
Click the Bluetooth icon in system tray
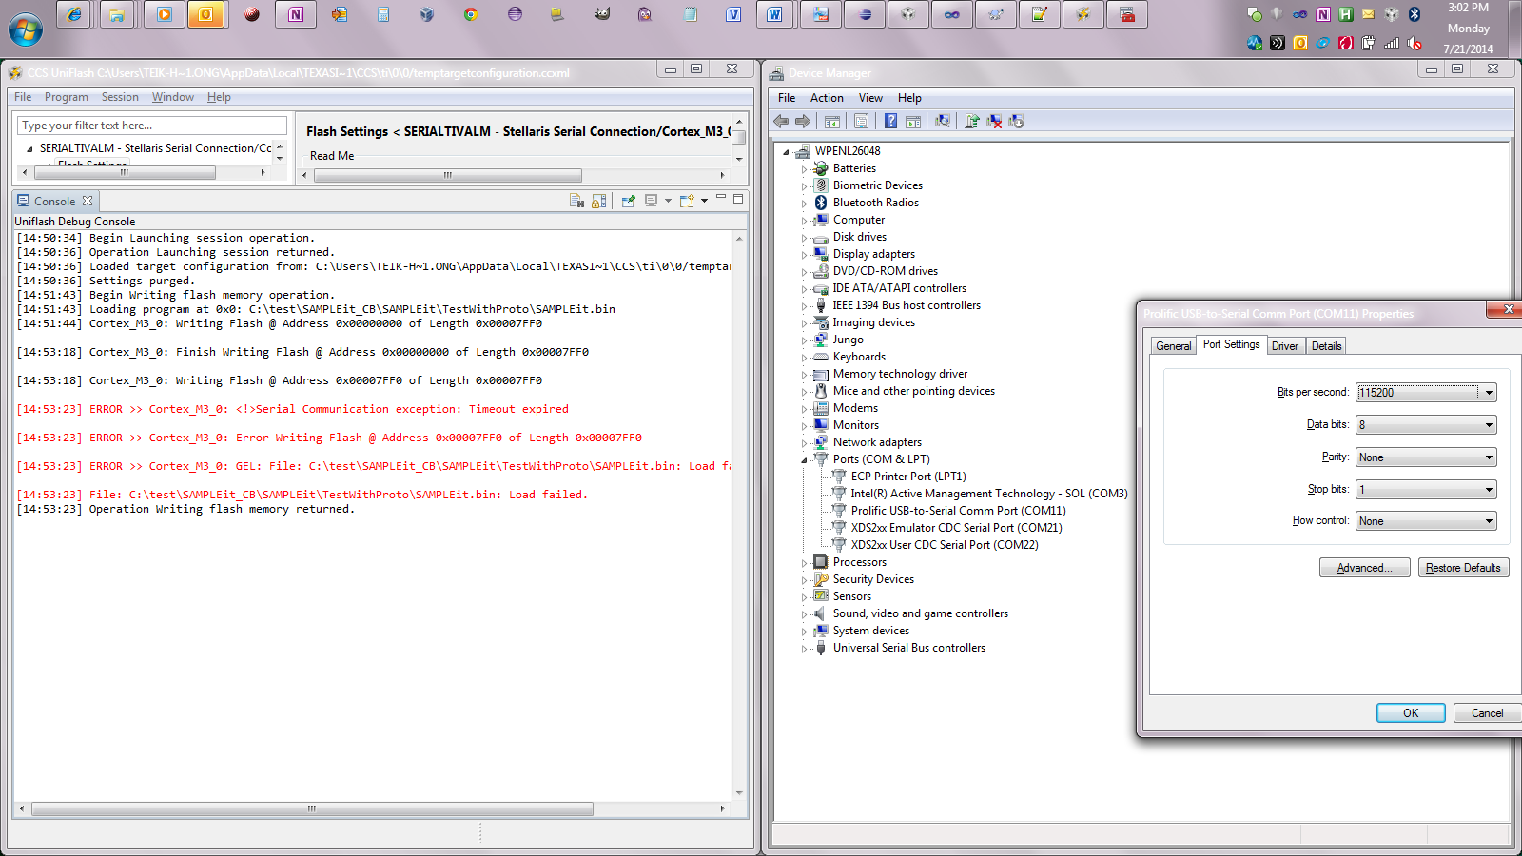coord(1415,14)
